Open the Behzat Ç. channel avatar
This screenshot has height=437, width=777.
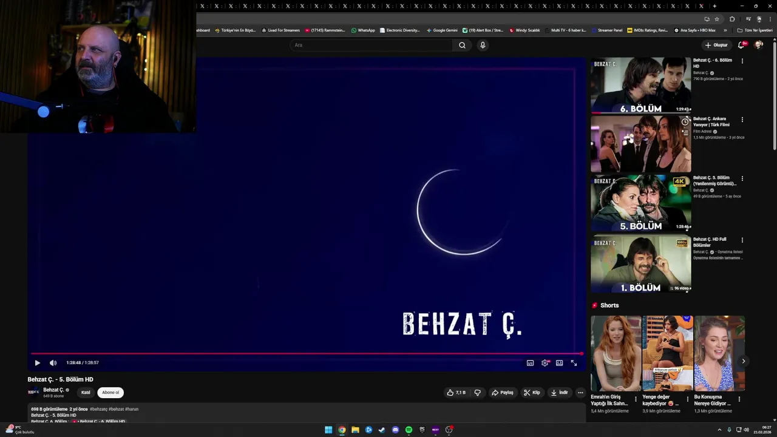point(33,392)
